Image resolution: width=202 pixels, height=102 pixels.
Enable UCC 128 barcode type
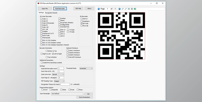(x=41, y=29)
